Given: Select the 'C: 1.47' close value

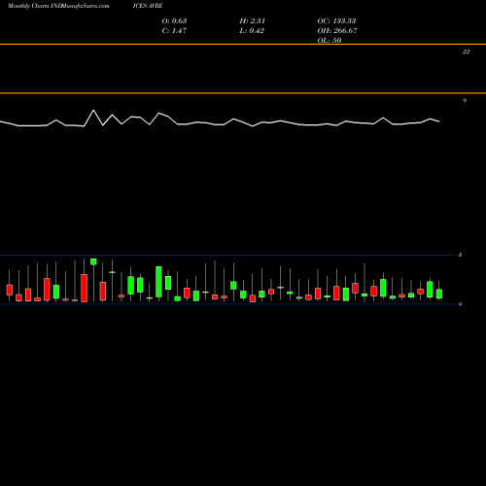Looking at the screenshot, I should pos(174,30).
